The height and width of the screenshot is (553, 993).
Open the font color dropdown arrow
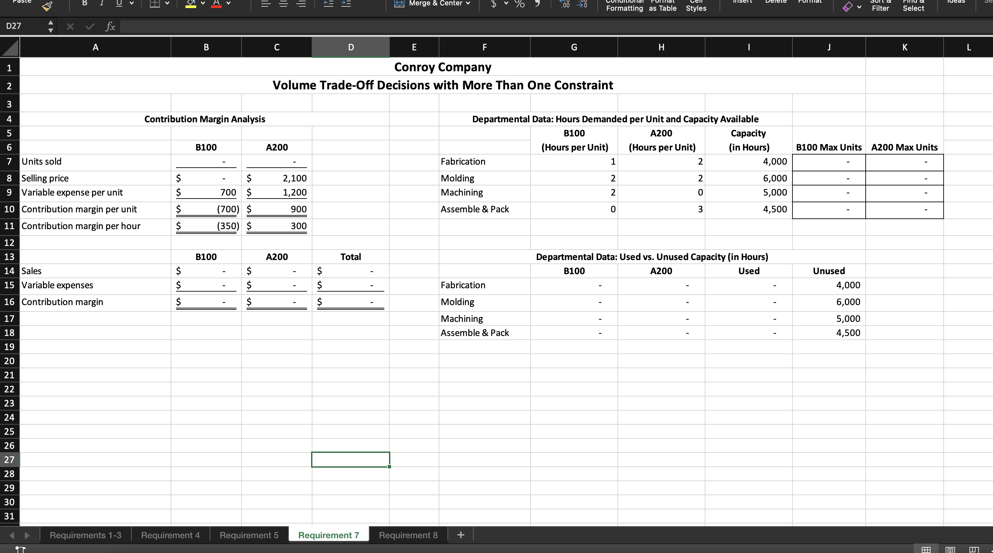[228, 3]
